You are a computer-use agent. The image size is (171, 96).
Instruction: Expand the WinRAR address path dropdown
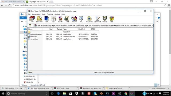tap(152, 26)
